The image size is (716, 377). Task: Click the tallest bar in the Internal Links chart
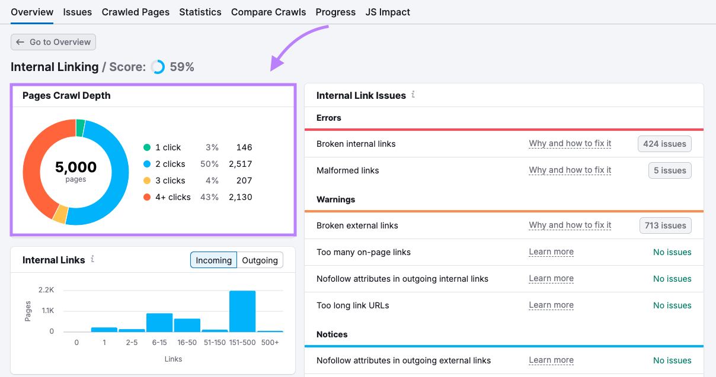243,311
